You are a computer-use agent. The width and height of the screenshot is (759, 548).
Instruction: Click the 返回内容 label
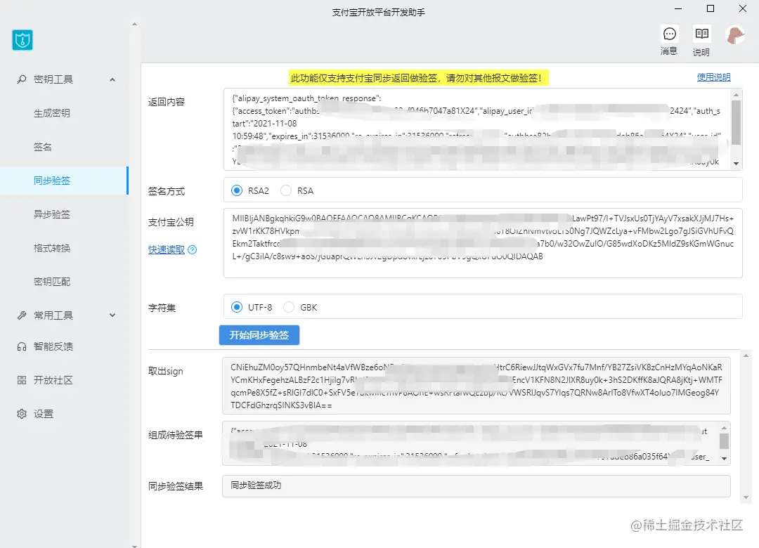[167, 102]
